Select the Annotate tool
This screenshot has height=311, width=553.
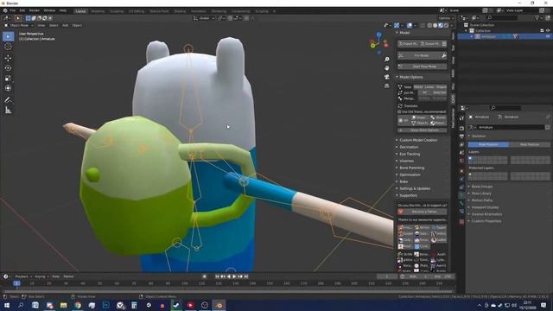coord(8,100)
